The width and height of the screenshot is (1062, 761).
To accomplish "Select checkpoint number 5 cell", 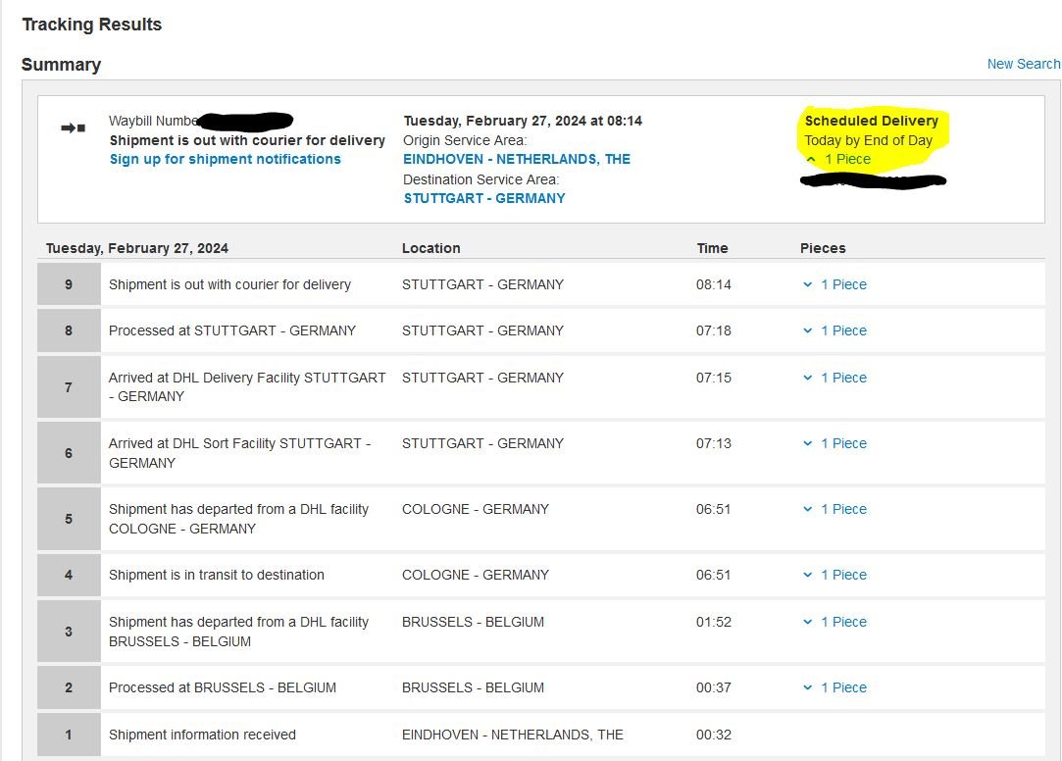I will click(x=69, y=519).
